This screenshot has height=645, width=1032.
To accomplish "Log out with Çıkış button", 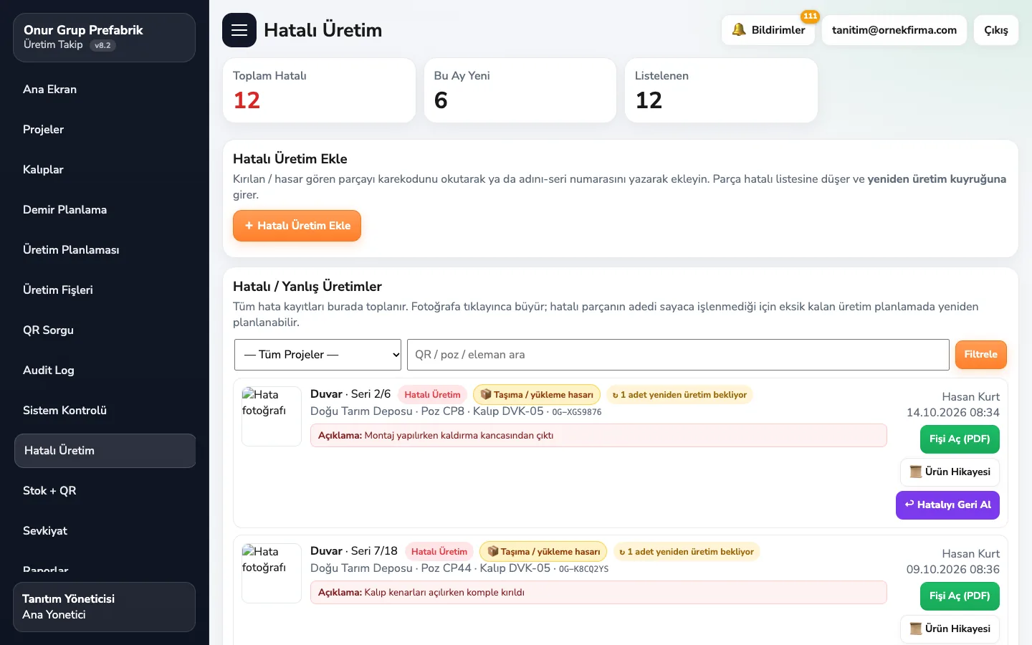I will click(996, 30).
